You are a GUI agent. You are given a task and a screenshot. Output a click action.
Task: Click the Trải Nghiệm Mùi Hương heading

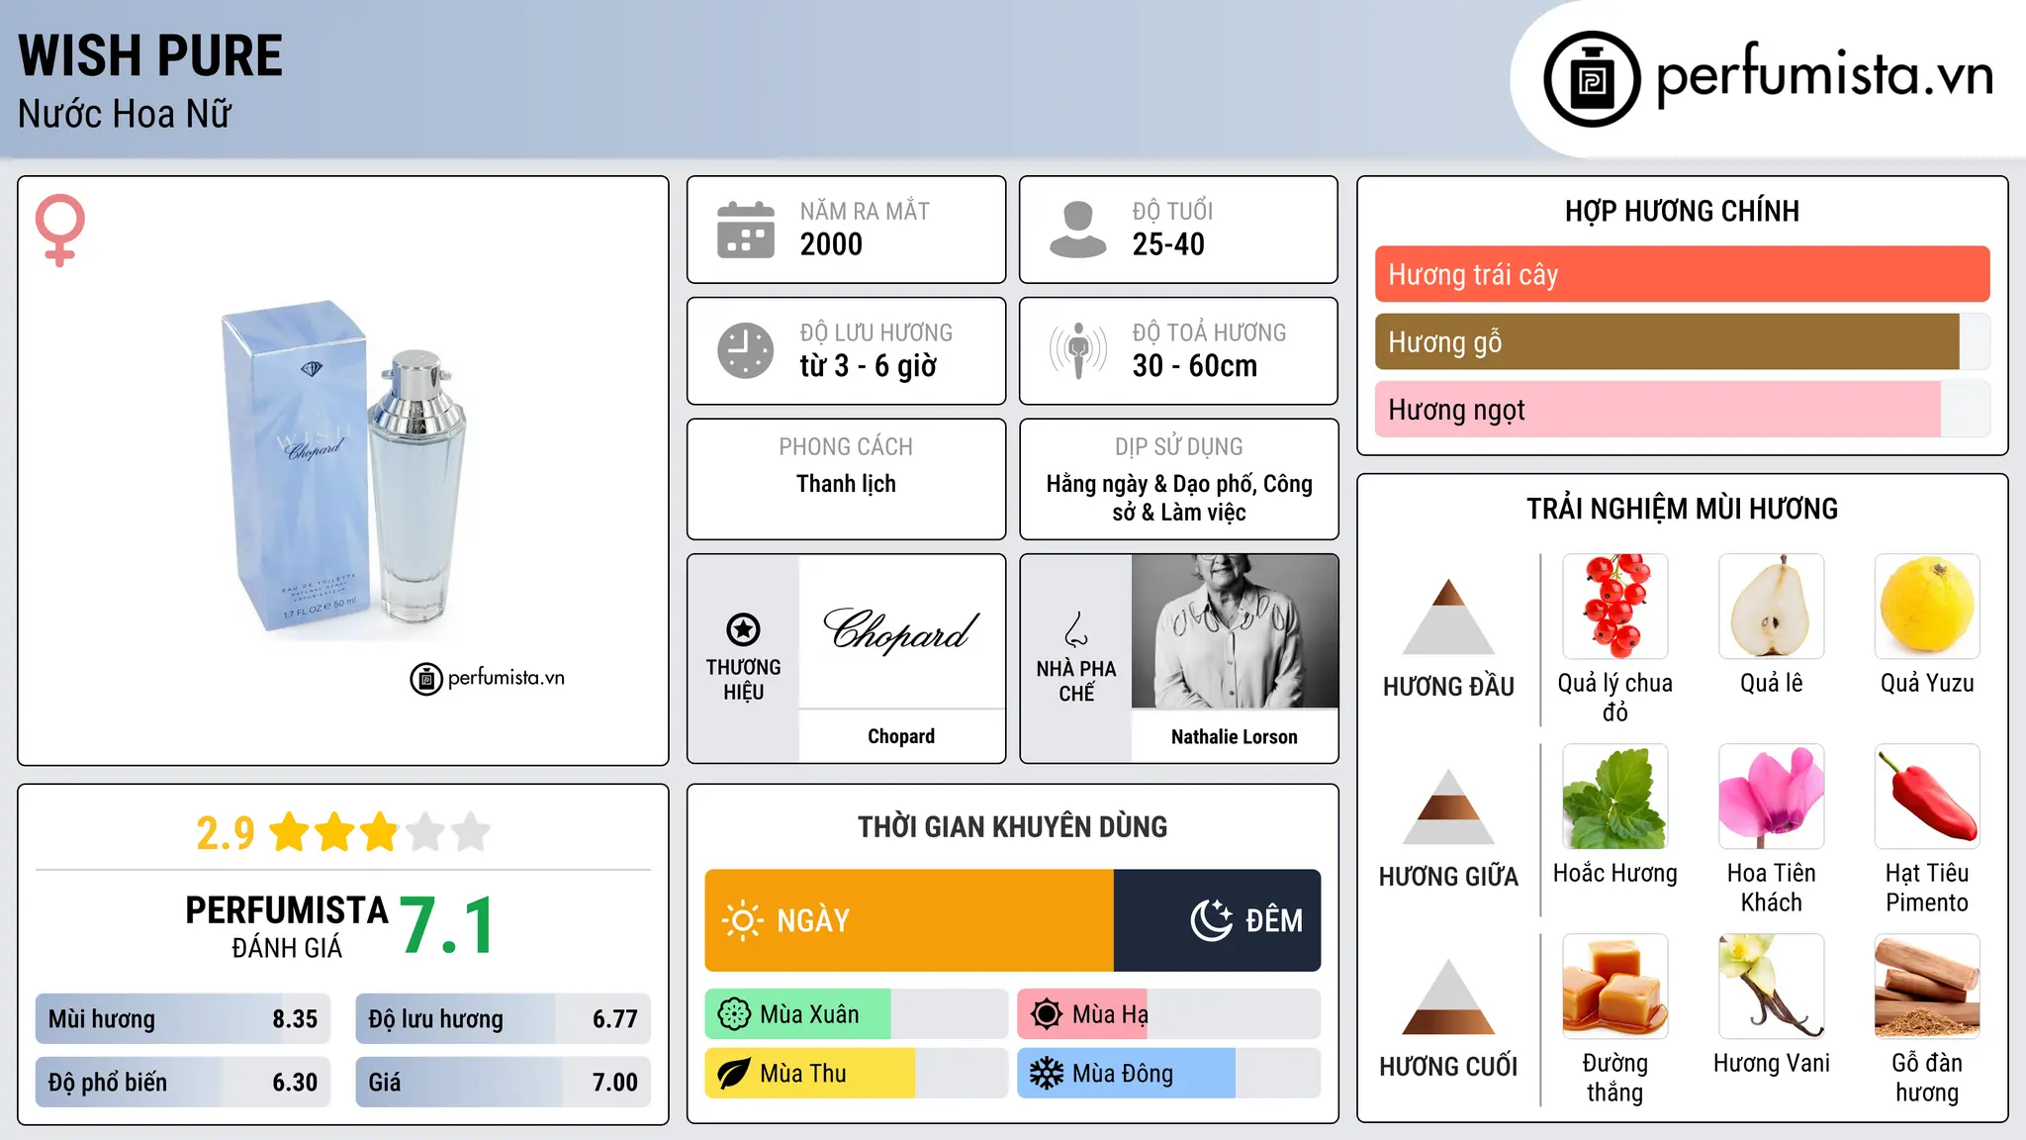tap(1682, 509)
